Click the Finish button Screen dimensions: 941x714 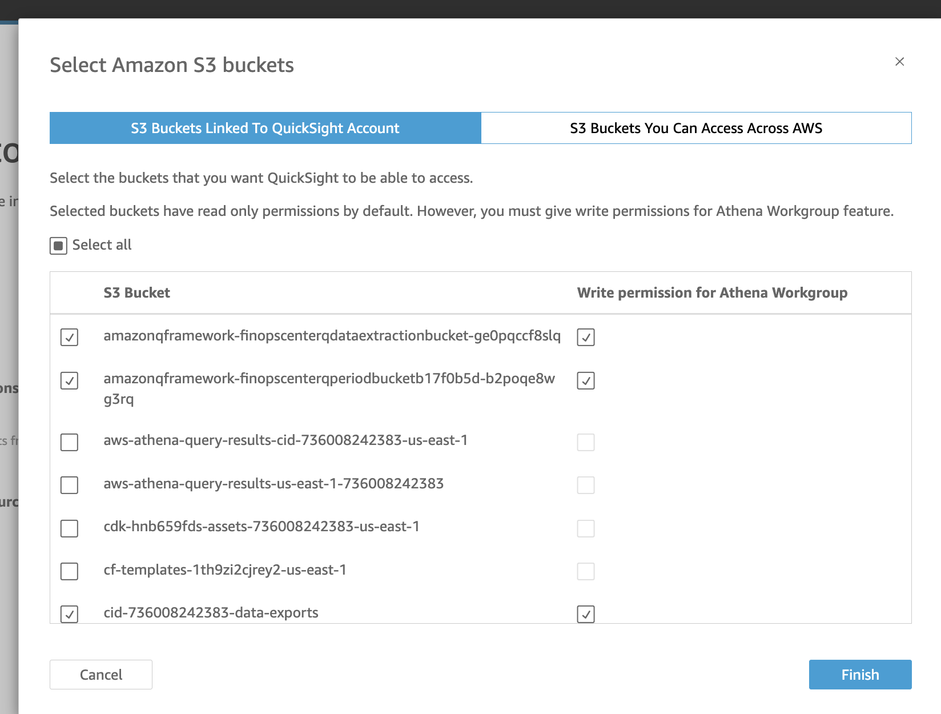[860, 675]
